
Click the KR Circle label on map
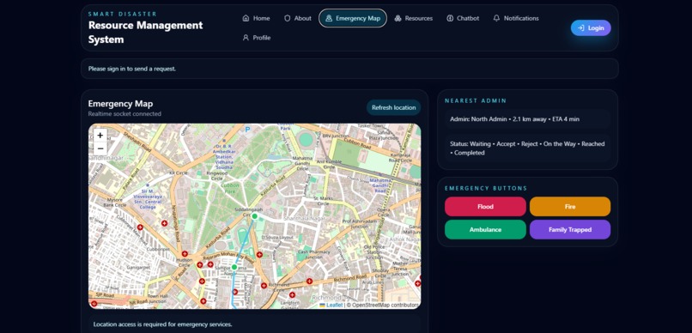(x=179, y=173)
